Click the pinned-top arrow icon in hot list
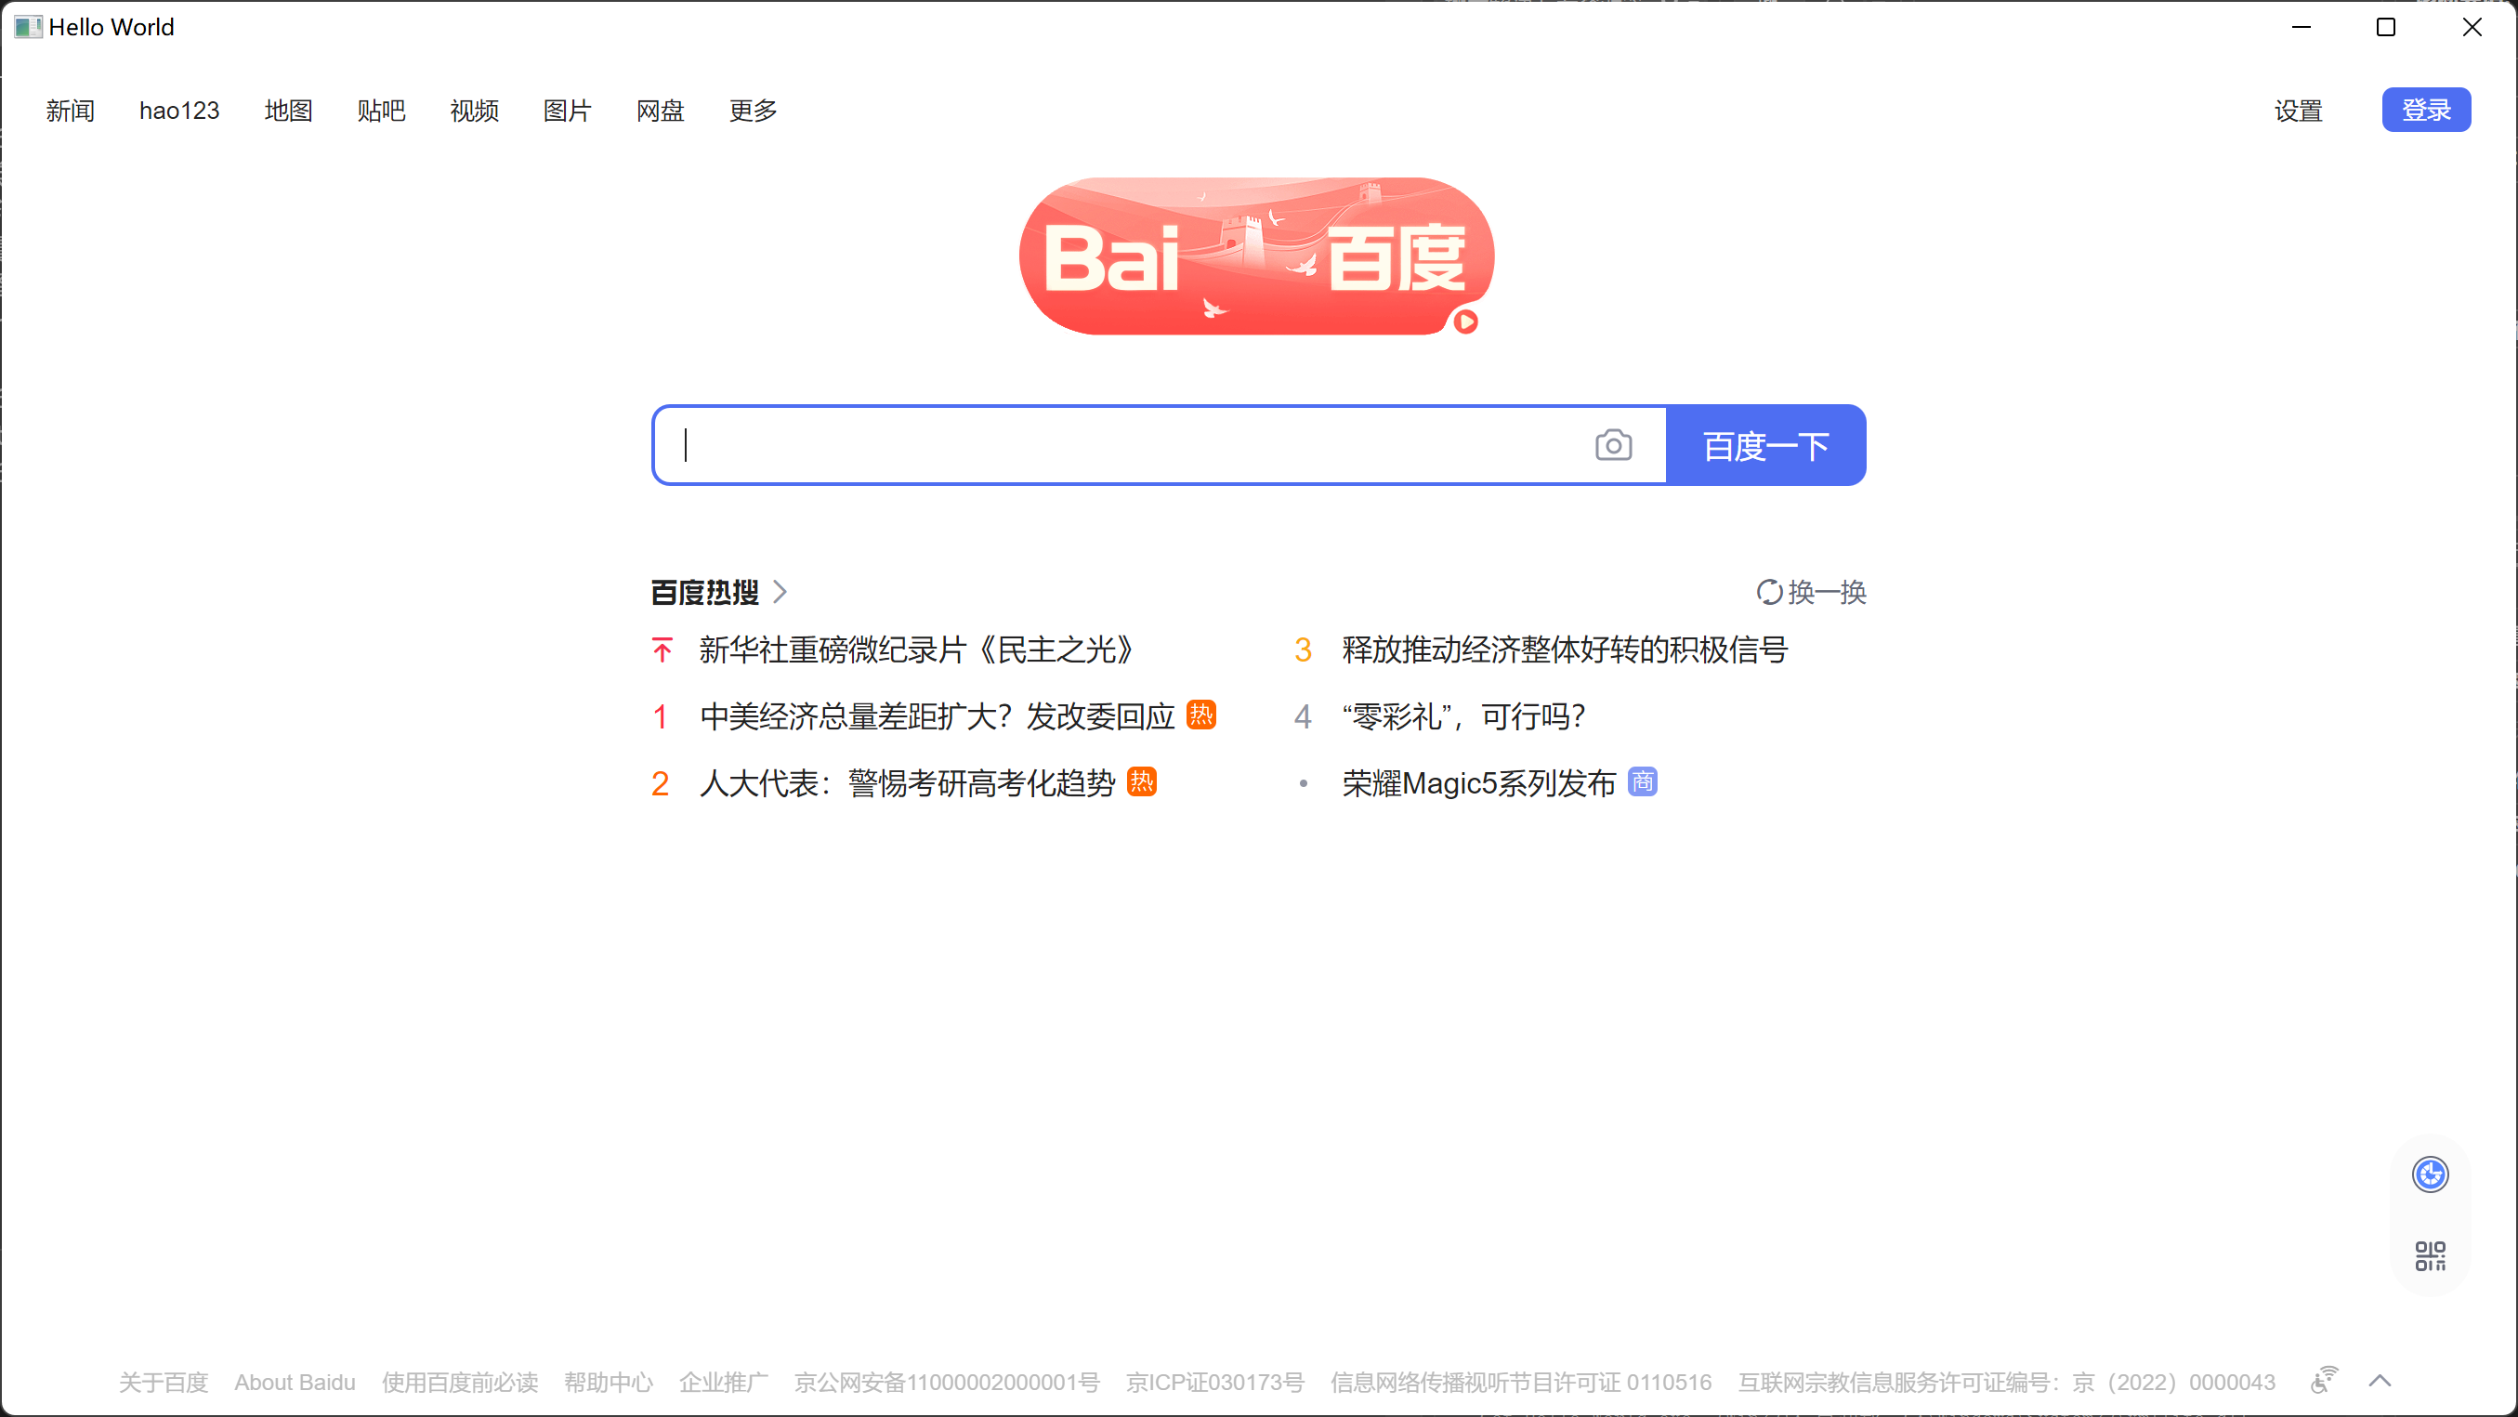 662,649
